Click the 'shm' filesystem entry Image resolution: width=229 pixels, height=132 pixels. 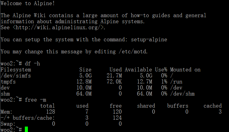[x=5, y=94]
